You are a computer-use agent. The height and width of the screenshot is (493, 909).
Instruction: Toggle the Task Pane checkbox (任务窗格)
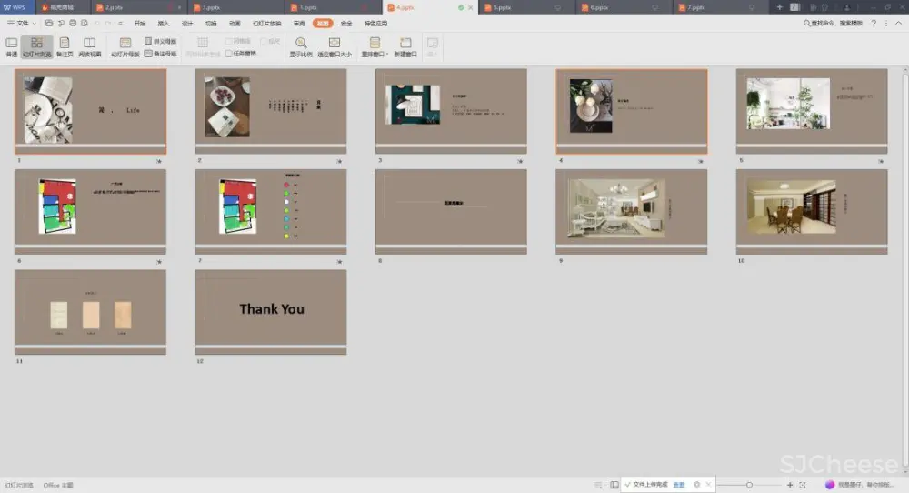(x=228, y=54)
